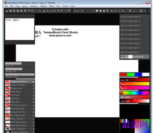Open the Edit menu
The image size is (153, 133).
pos(12,6)
